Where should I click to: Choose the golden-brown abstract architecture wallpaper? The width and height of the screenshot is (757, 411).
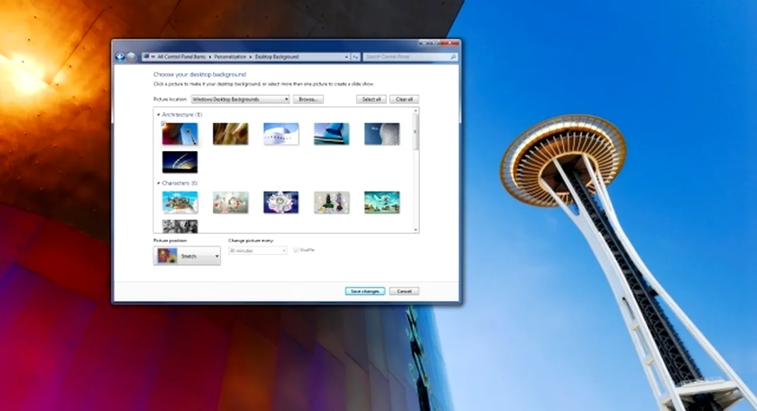(x=230, y=134)
